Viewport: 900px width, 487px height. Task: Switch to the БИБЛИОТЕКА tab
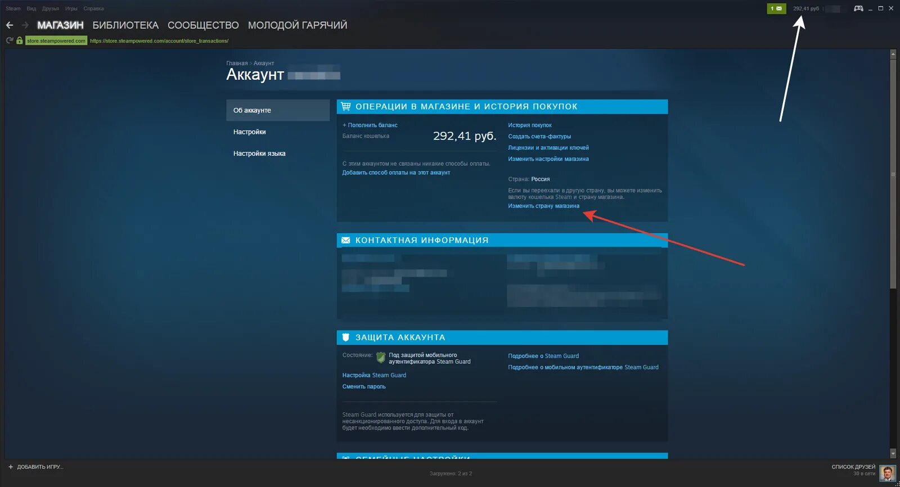click(x=125, y=25)
